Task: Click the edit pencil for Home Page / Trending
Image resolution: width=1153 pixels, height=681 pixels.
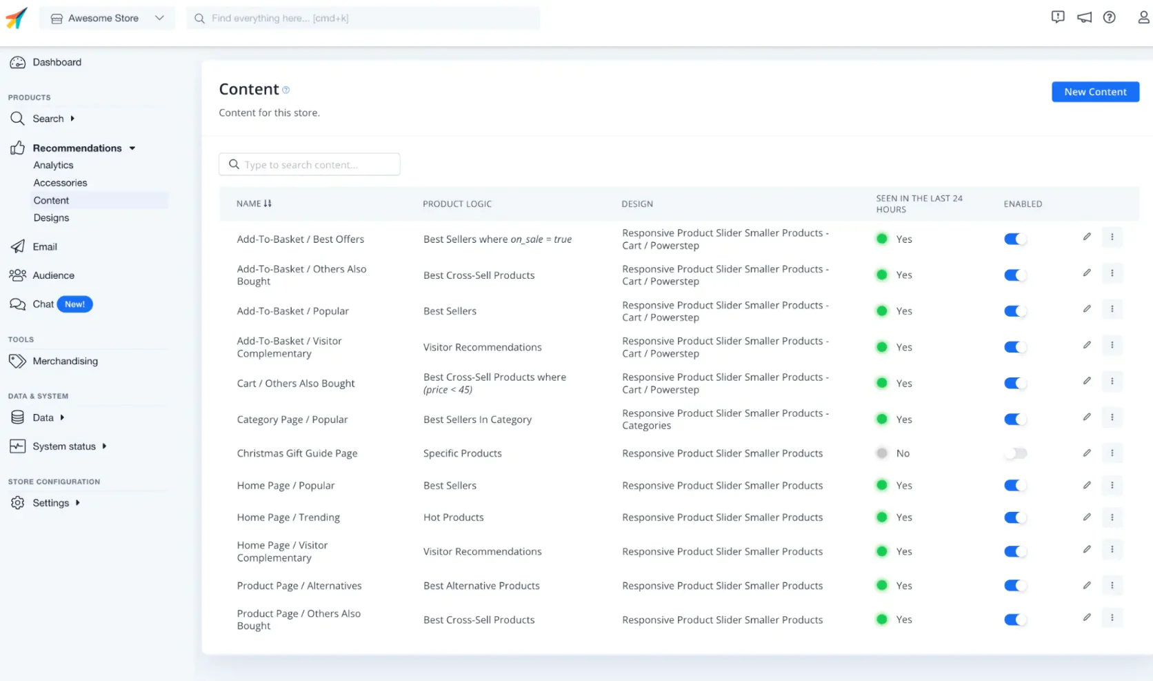Action: pyautogui.click(x=1087, y=517)
